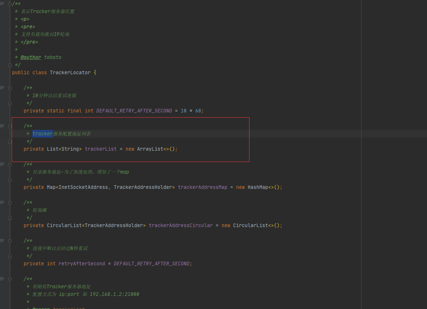Image resolution: width=427 pixels, height=309 pixels.
Task: Click the gutter icon beside the class Javadoc
Action: point(2,4)
